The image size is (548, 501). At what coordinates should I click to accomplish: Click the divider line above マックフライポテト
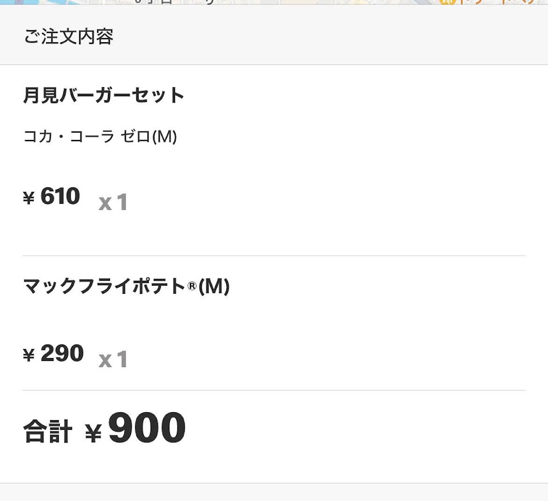pos(274,256)
